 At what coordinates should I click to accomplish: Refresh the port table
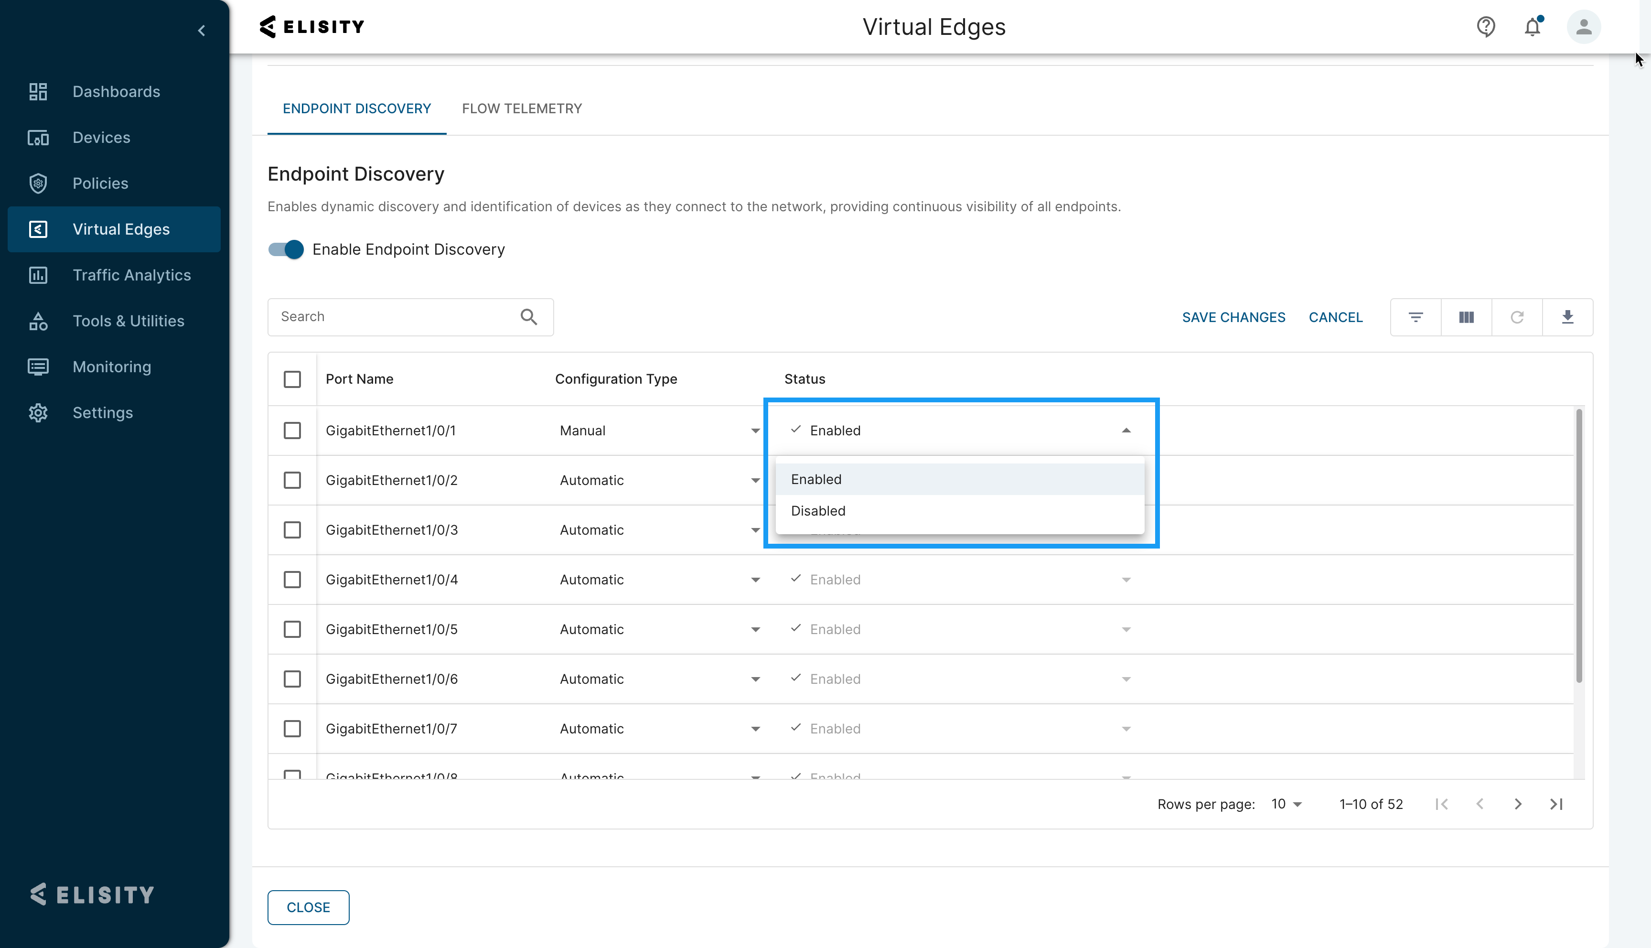click(1517, 317)
